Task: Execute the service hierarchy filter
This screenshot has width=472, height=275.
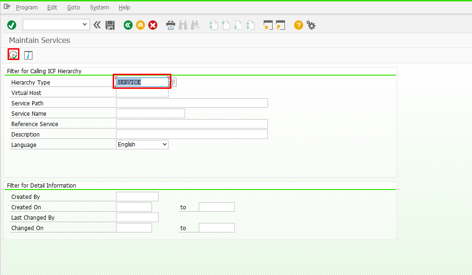Action: [x=13, y=55]
